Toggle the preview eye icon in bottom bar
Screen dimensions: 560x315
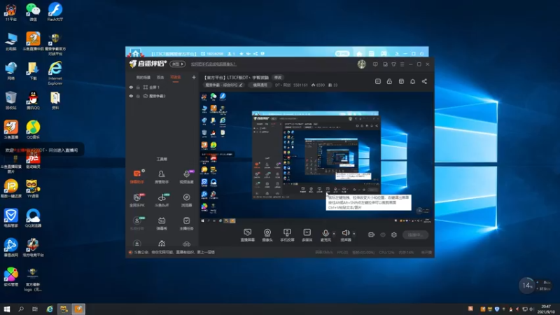pyautogui.click(x=383, y=234)
